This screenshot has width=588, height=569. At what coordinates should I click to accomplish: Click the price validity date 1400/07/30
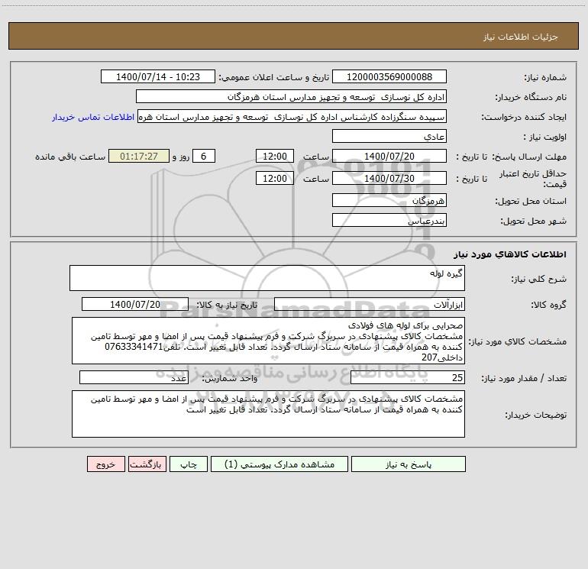tap(389, 178)
